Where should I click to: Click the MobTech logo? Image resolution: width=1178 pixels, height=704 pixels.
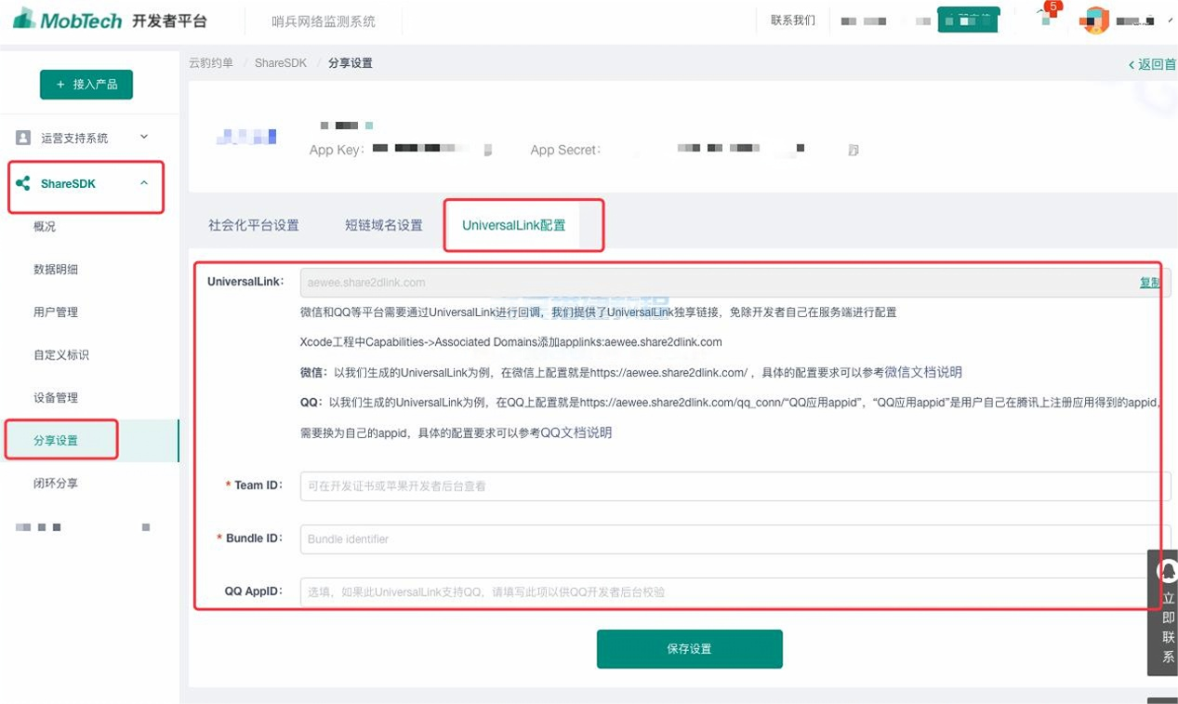(66, 20)
